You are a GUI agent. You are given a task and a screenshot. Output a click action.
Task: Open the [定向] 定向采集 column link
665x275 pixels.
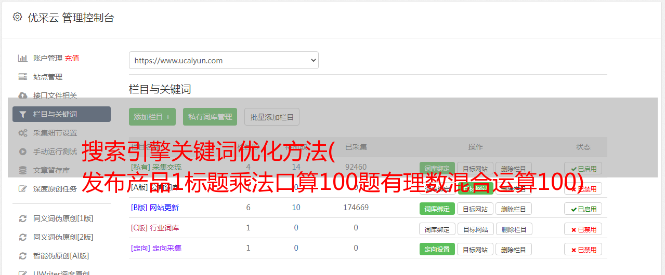(156, 248)
